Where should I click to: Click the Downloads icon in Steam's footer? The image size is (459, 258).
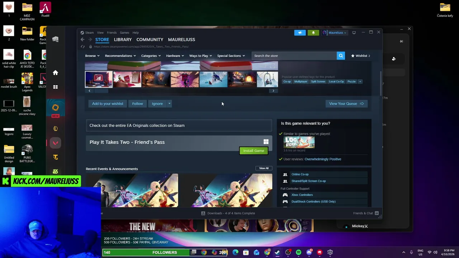tap(203, 213)
